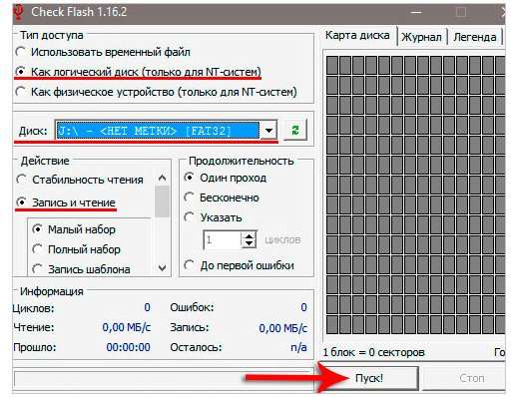The image size is (523, 397).
Task: Click 'Запись' speed value 0,00 МБ/с
Action: point(283,327)
